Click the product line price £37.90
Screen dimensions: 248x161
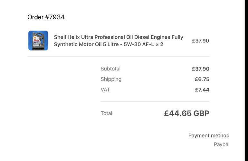200,41
